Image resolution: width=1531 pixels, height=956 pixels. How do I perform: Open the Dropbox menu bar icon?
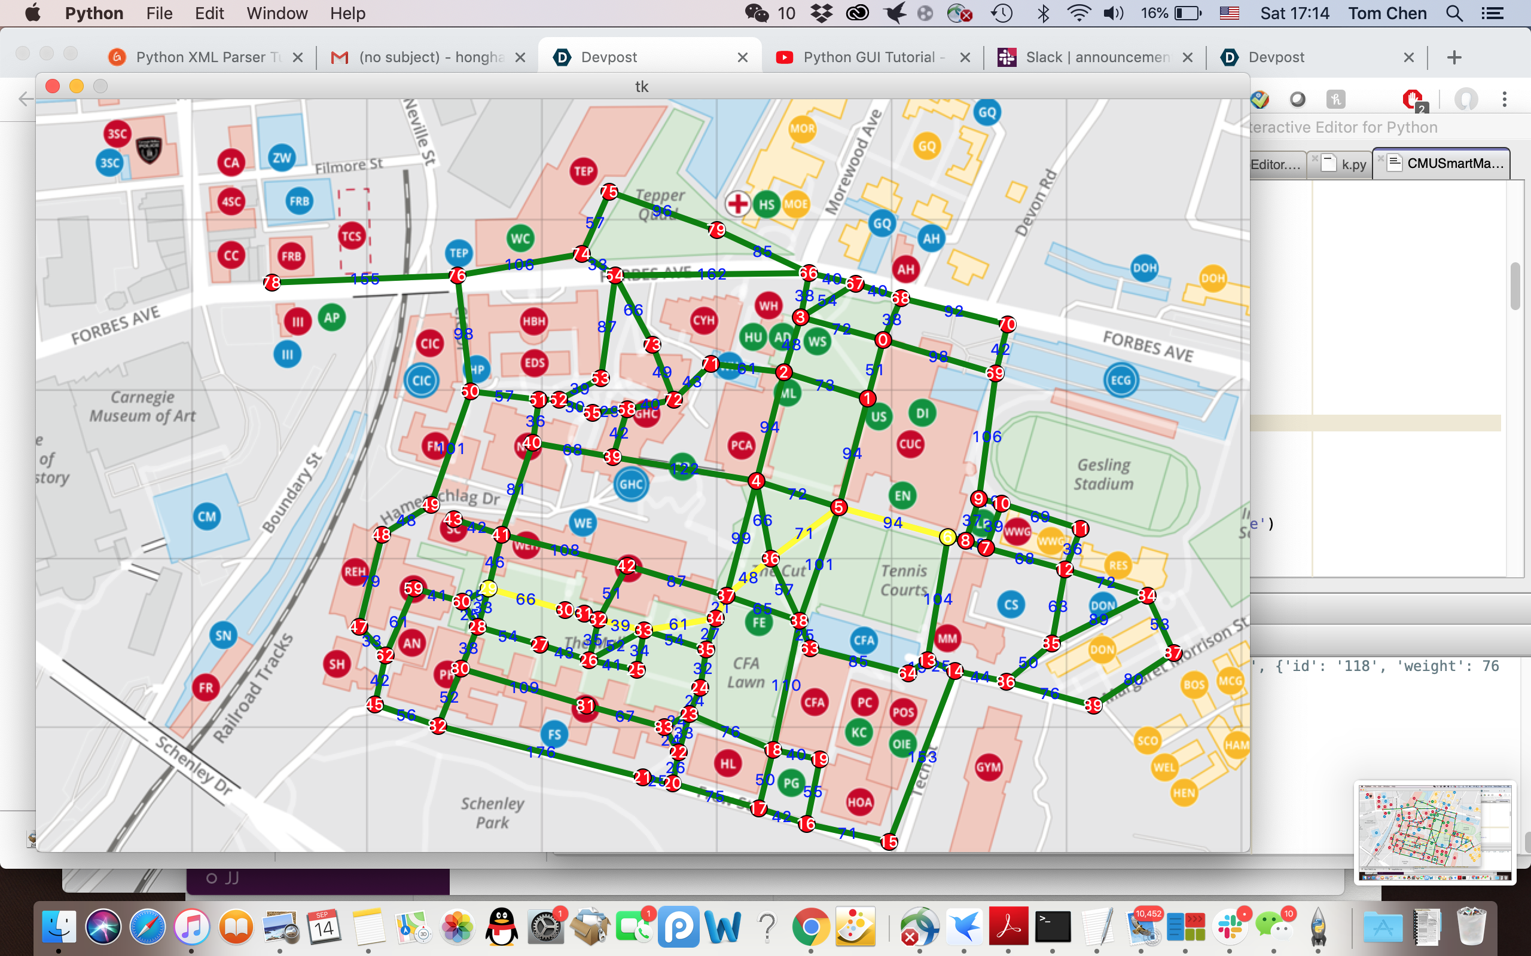821,13
